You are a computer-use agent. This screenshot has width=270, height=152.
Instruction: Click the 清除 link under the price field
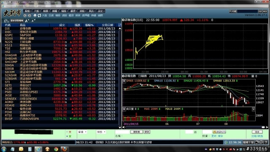(220, 136)
